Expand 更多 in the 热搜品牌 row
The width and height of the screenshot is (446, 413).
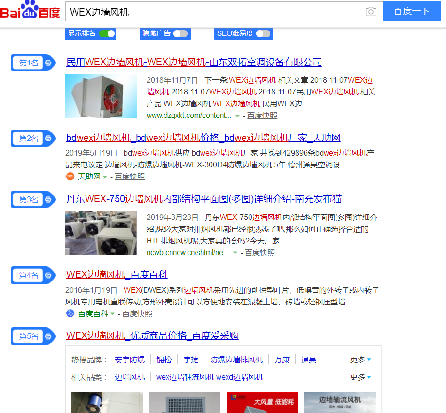coord(360,360)
